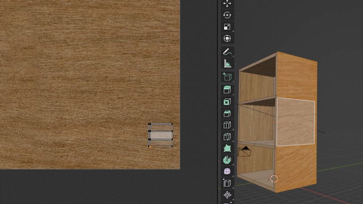Choose the Bevel tool
The image size is (363, 204).
[x=227, y=113]
